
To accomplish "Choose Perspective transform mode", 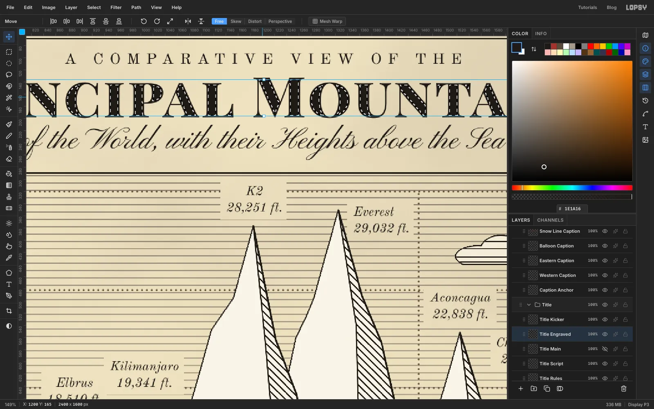I will coord(280,21).
